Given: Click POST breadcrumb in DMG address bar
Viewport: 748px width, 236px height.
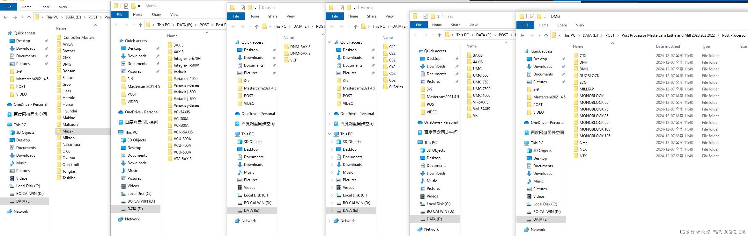Looking at the screenshot, I should click(x=610, y=35).
